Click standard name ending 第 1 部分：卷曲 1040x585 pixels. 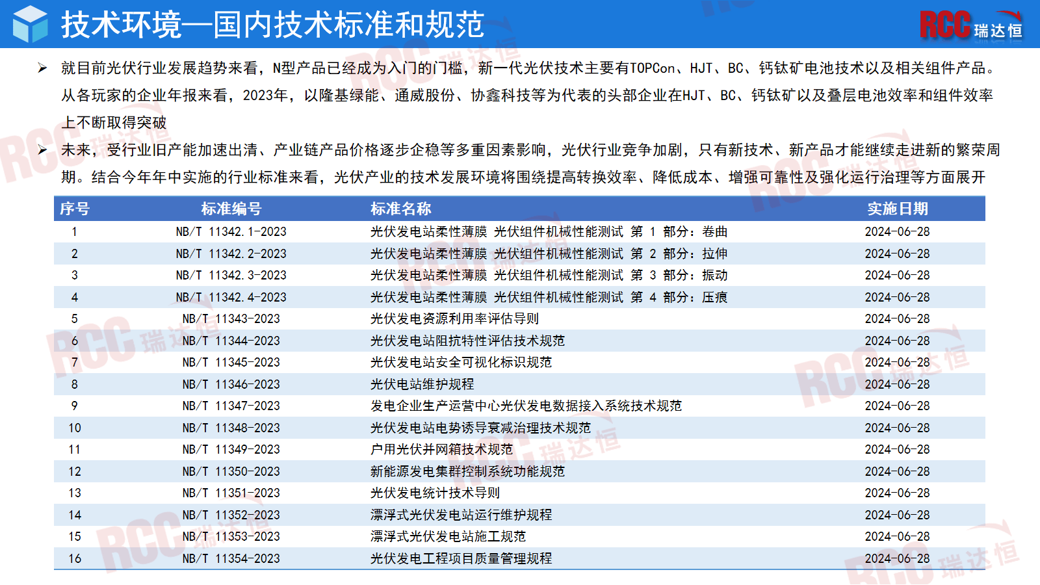[549, 232]
